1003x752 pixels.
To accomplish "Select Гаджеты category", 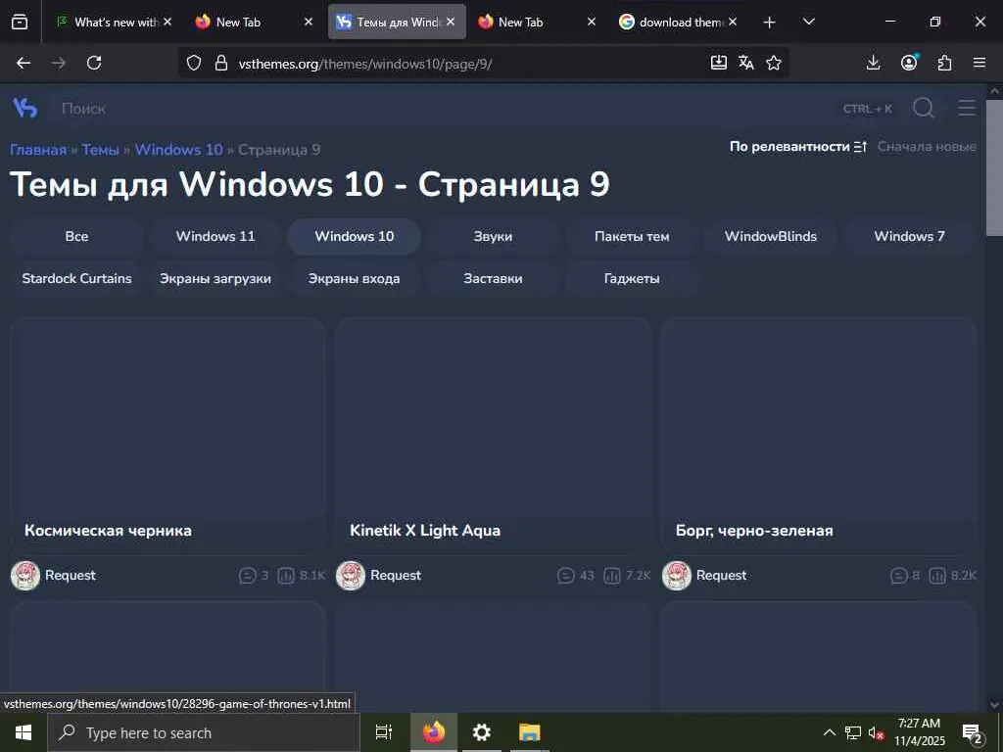I will click(x=632, y=279).
